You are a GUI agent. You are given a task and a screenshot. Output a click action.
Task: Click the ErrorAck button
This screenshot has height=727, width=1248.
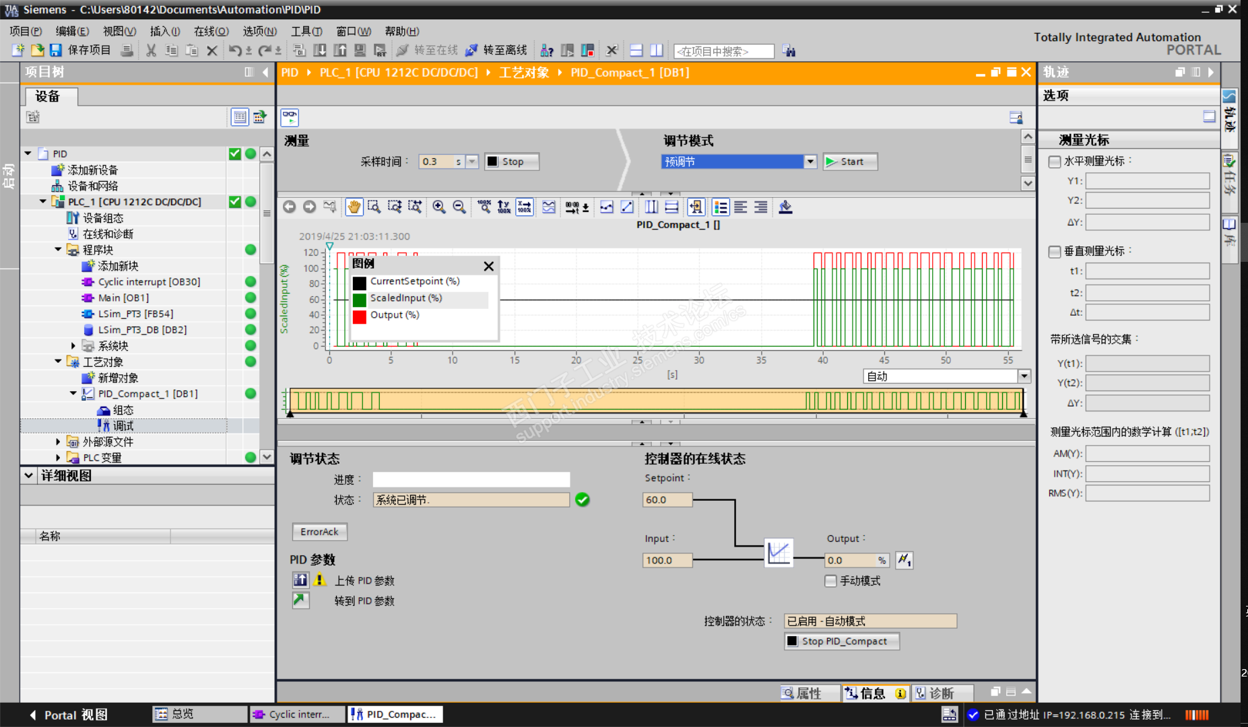(x=320, y=532)
